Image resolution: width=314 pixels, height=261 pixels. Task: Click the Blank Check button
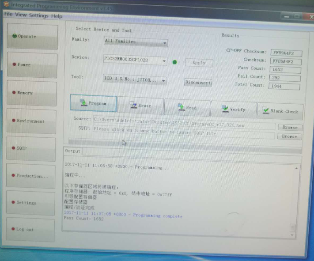tap(280, 111)
